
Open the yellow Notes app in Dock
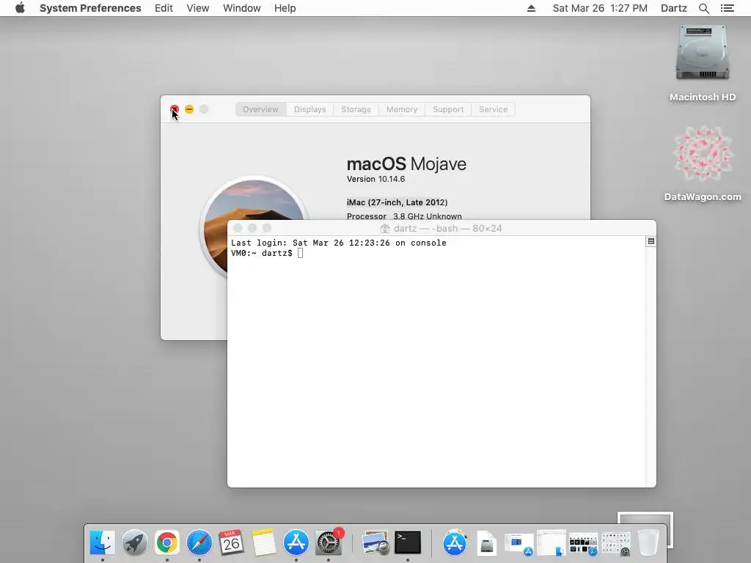pos(264,542)
